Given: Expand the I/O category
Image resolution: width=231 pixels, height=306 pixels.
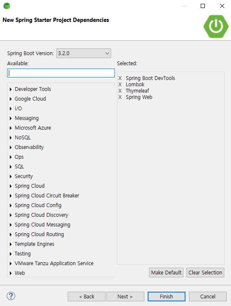Looking at the screenshot, I should [x=11, y=109].
